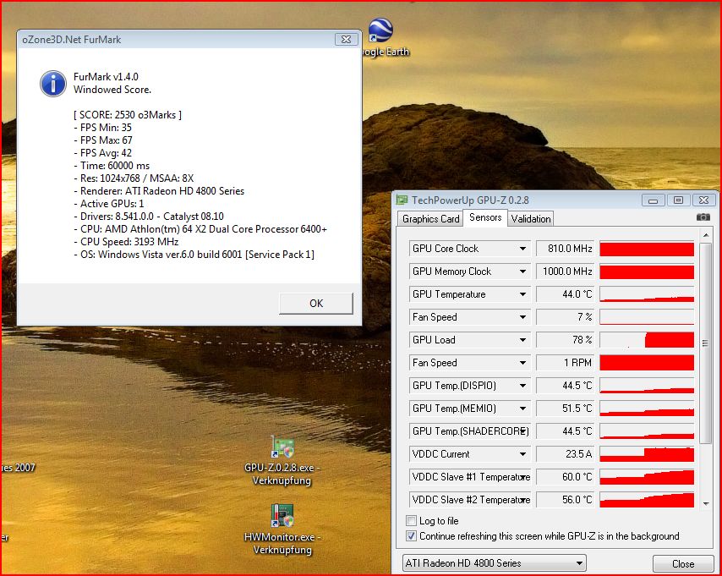
Task: Click the GPU-Z screenshot camera icon
Action: pos(703,217)
